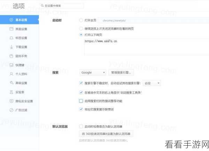Viewport: 209px width, 151px height.
Task: Open the 必应 fallback engine dropdown
Action: point(152,83)
